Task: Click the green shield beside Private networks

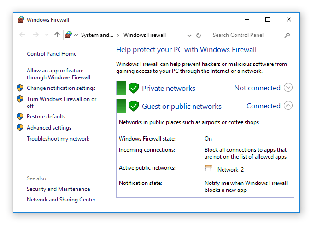Action: (134, 88)
